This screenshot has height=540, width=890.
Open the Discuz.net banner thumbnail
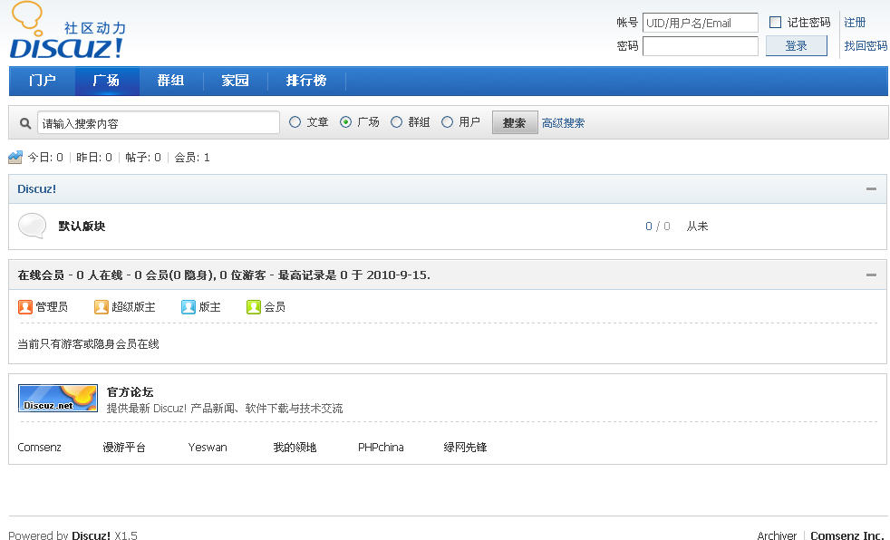(x=58, y=399)
